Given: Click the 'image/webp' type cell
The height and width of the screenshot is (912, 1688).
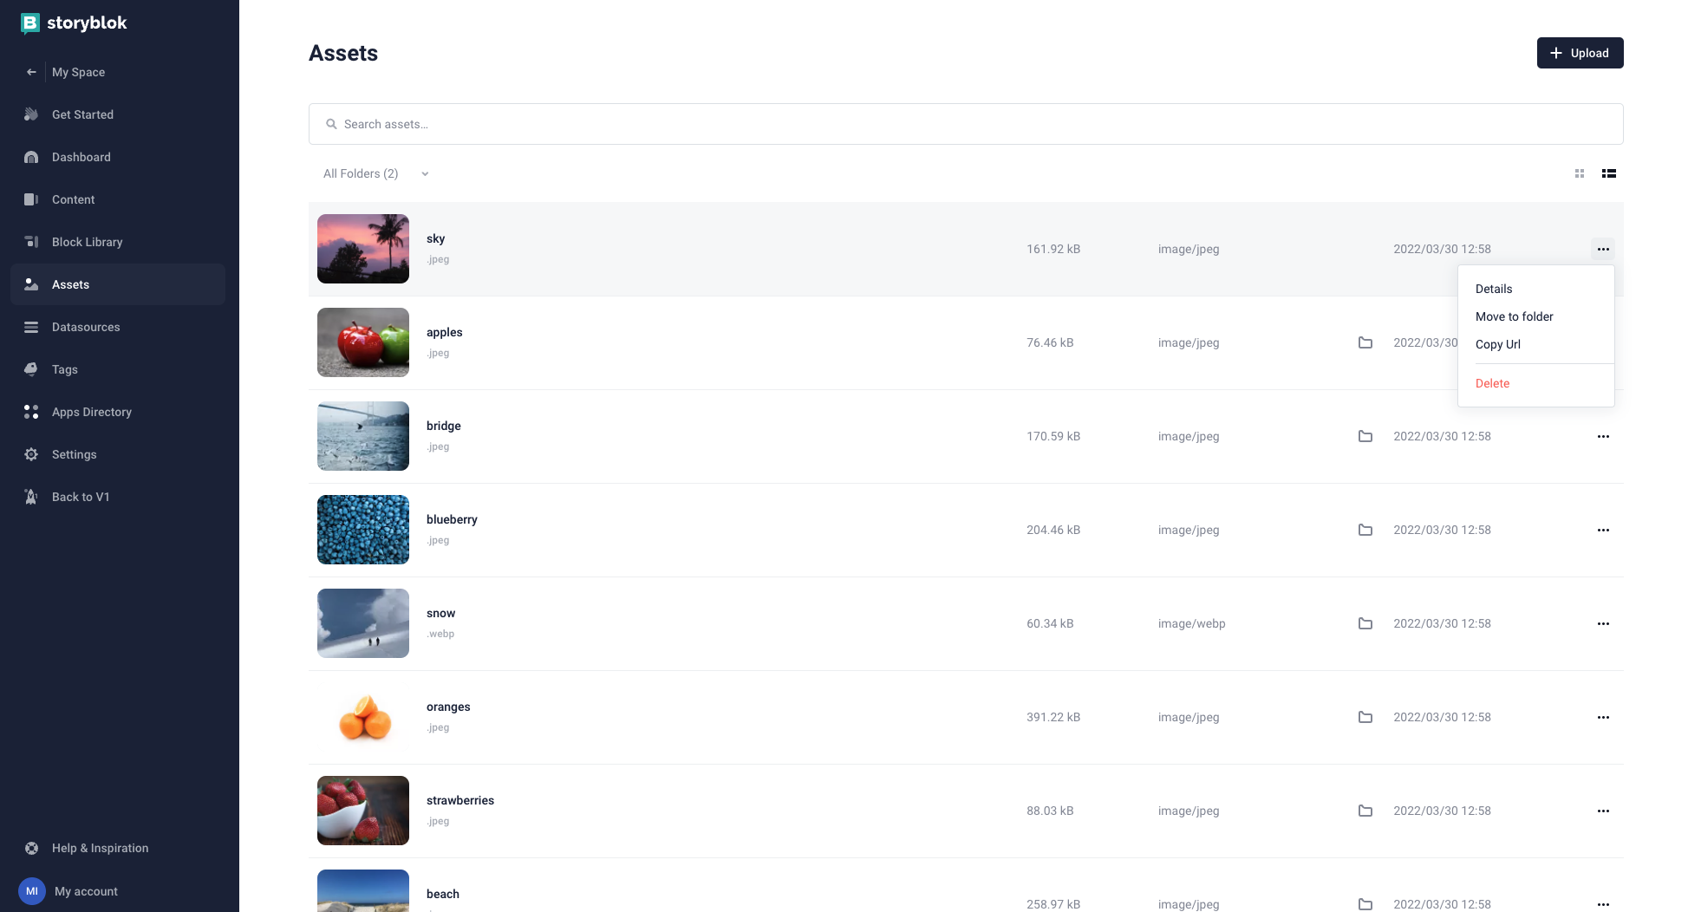Looking at the screenshot, I should pyautogui.click(x=1191, y=623).
